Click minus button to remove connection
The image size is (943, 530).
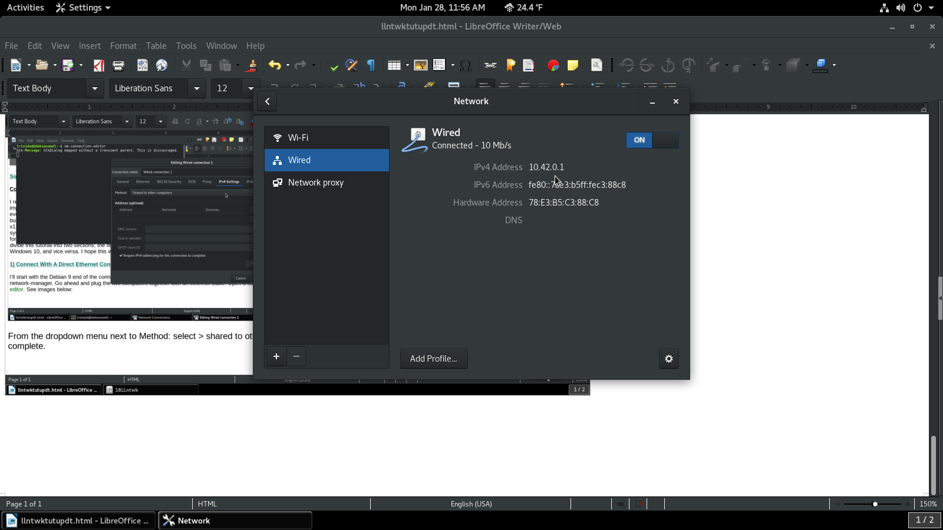coord(296,356)
